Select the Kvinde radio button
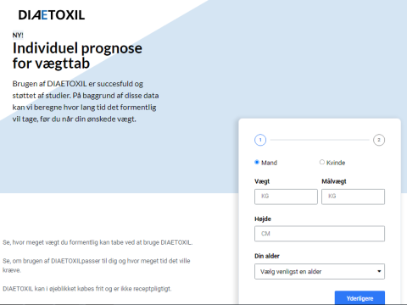The width and height of the screenshot is (407, 305). tap(322, 162)
